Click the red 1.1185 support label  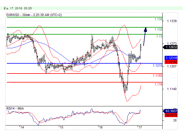click(x=158, y=76)
